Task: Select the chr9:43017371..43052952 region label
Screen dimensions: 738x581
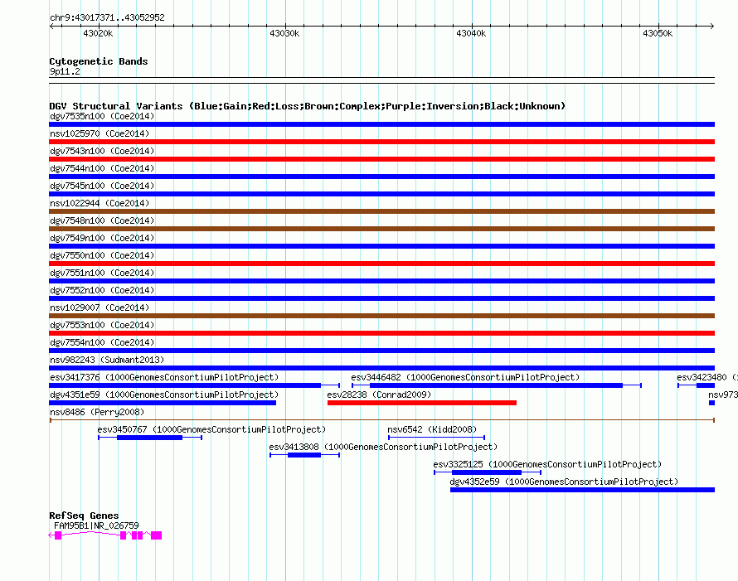Action: pyautogui.click(x=106, y=17)
